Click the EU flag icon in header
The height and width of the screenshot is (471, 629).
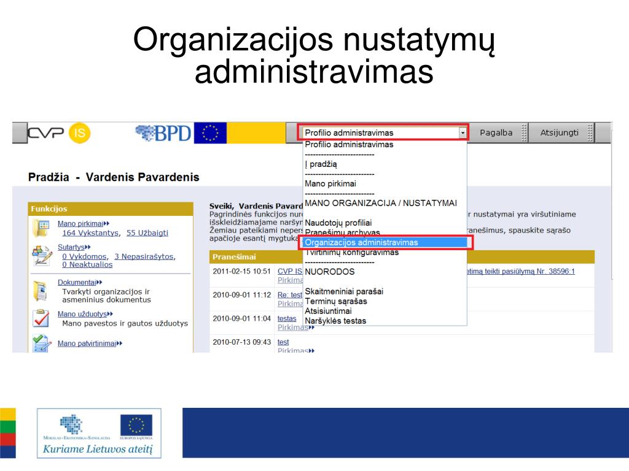tap(210, 133)
